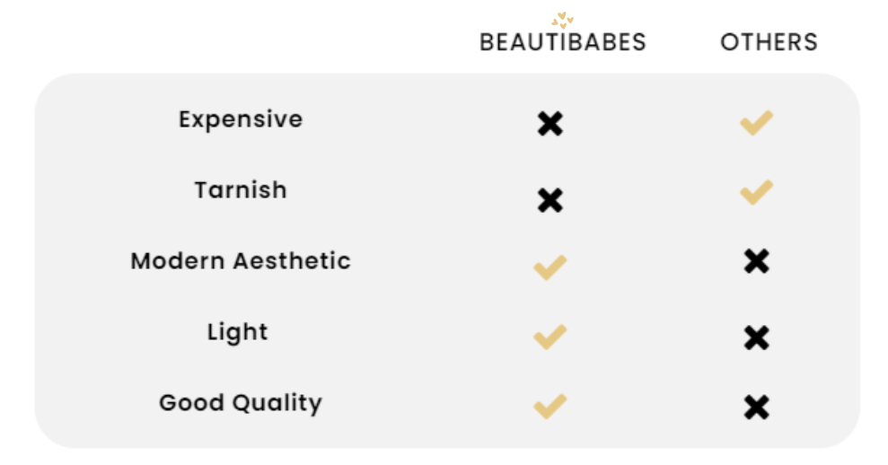
Task: Click the Light black X under Others
Action: click(x=757, y=338)
